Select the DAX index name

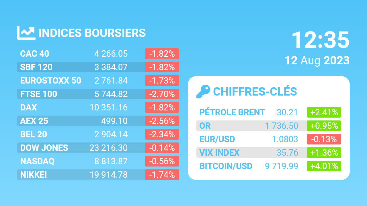point(29,108)
